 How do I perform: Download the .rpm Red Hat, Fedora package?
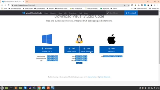tap(87, 49)
